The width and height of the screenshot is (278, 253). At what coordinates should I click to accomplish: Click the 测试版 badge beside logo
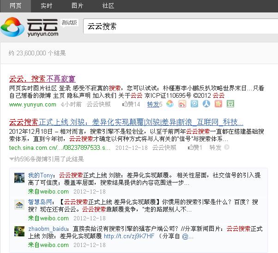tap(69, 23)
